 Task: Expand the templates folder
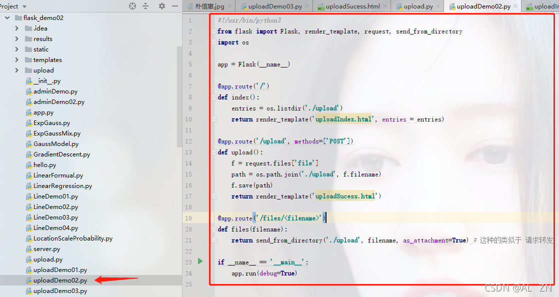(17, 59)
